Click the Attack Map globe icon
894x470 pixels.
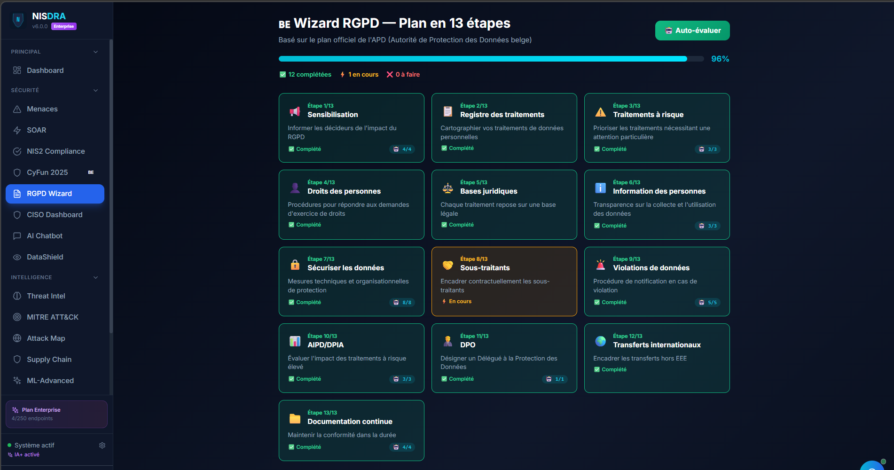click(x=17, y=338)
